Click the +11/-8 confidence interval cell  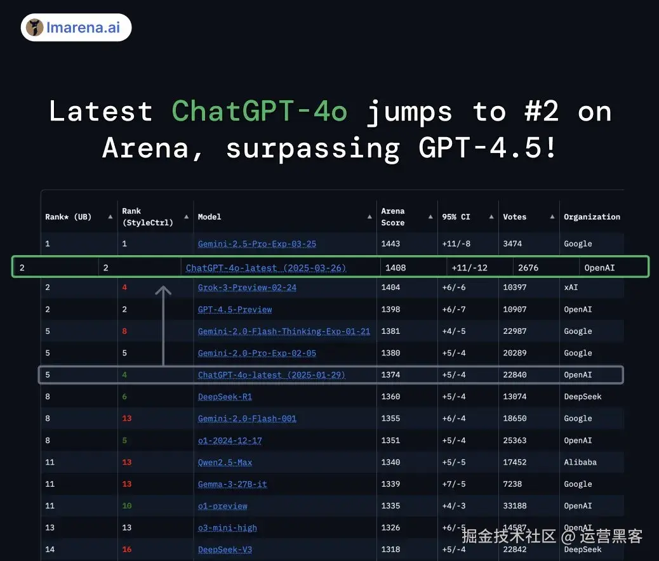coord(456,244)
